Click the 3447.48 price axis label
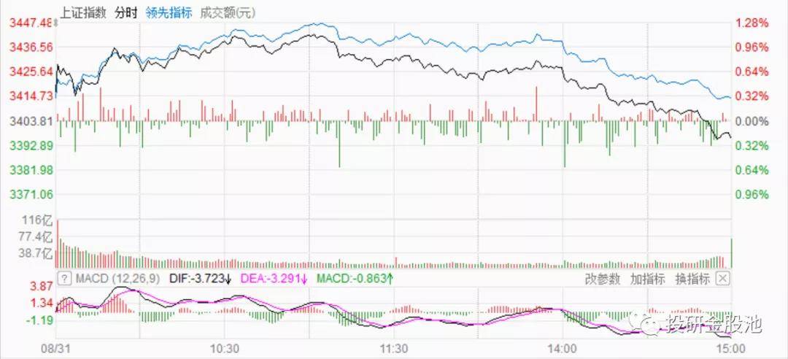788x359 pixels. tap(31, 23)
